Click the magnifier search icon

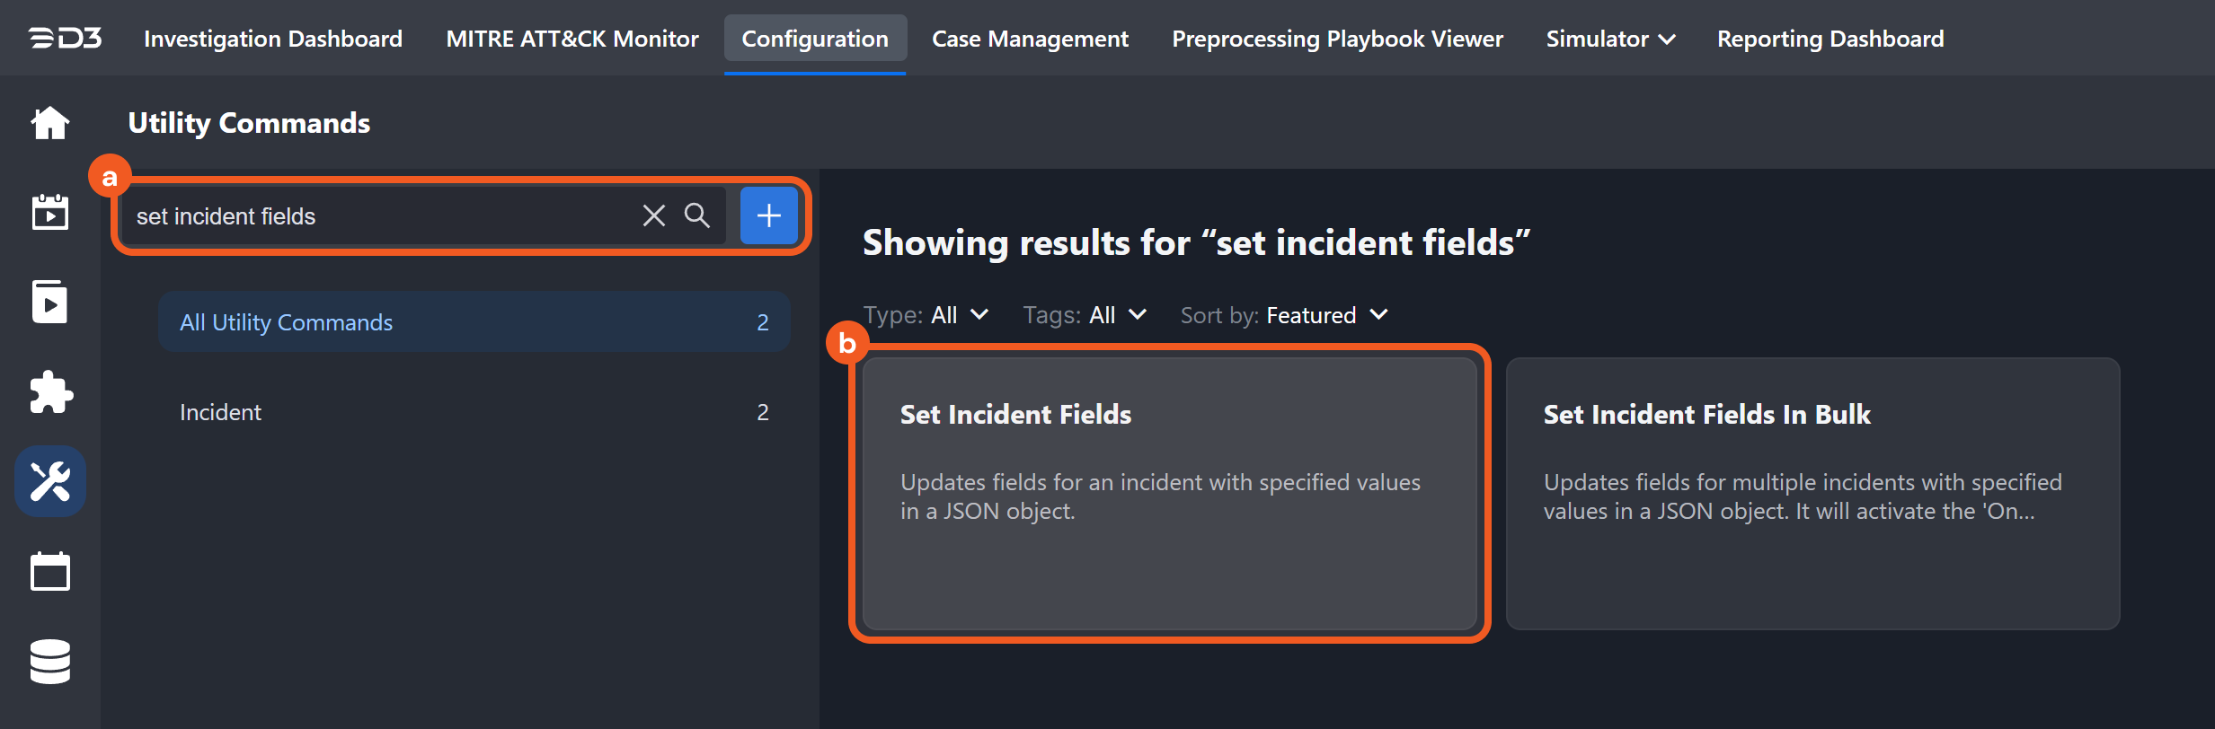tap(697, 215)
